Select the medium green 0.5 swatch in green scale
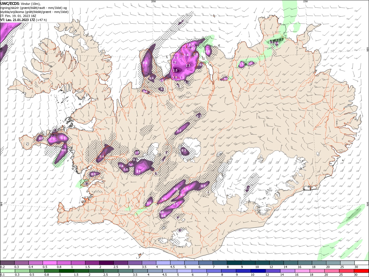Image resolution: width=369 pixels, height=277 pixels. click(x=37, y=271)
